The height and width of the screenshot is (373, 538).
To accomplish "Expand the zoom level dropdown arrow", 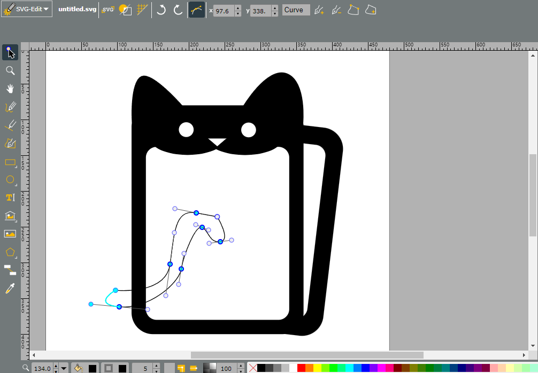I will click(x=64, y=369).
